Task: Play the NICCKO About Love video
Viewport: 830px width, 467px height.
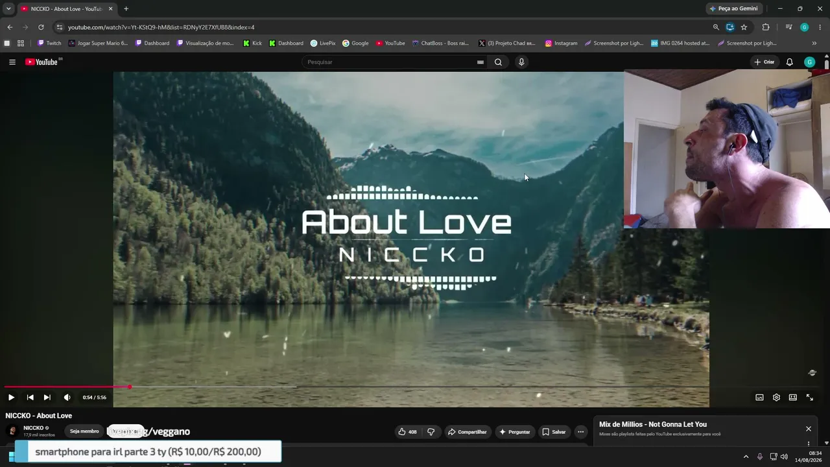Action: tap(11, 398)
